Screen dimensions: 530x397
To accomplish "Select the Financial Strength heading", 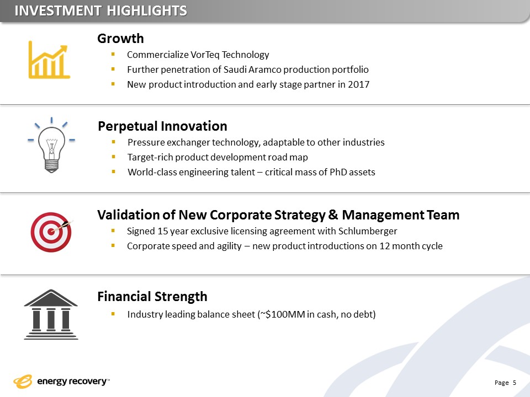I will tap(152, 297).
